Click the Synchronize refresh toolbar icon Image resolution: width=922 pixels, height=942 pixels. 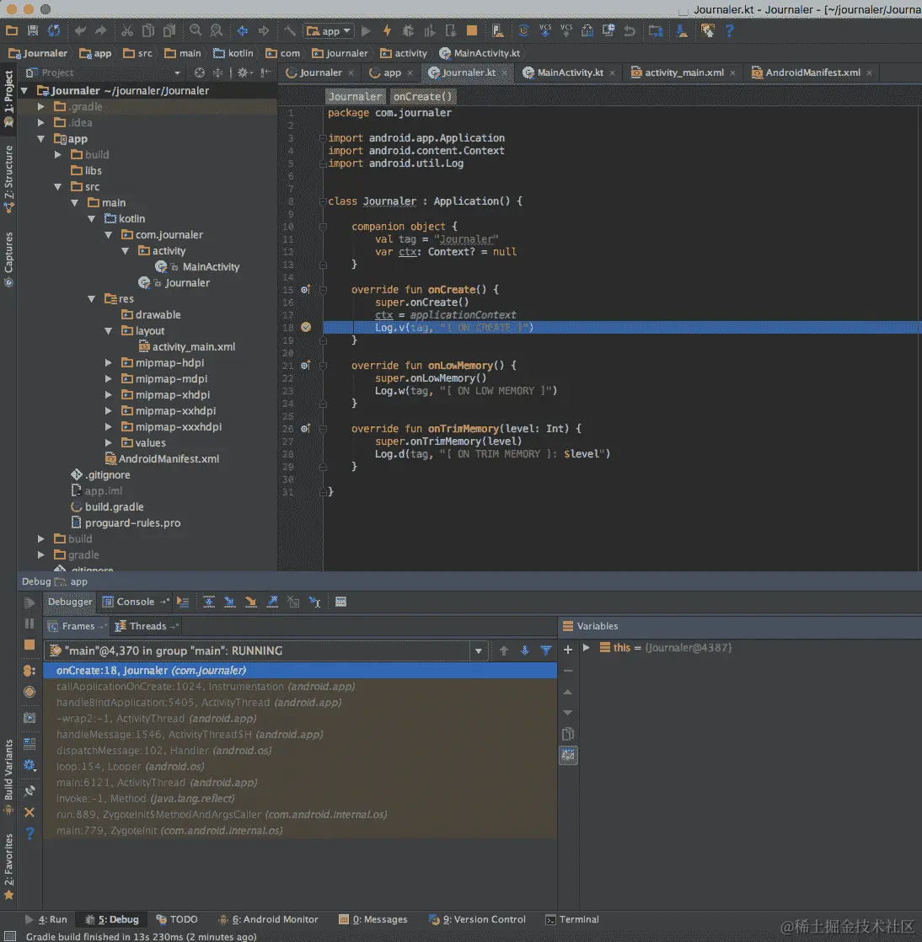pos(54,30)
